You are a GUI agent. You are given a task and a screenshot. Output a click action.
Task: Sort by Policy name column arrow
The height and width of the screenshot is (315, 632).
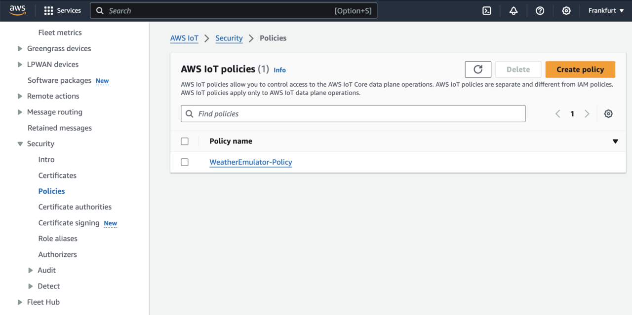(615, 141)
